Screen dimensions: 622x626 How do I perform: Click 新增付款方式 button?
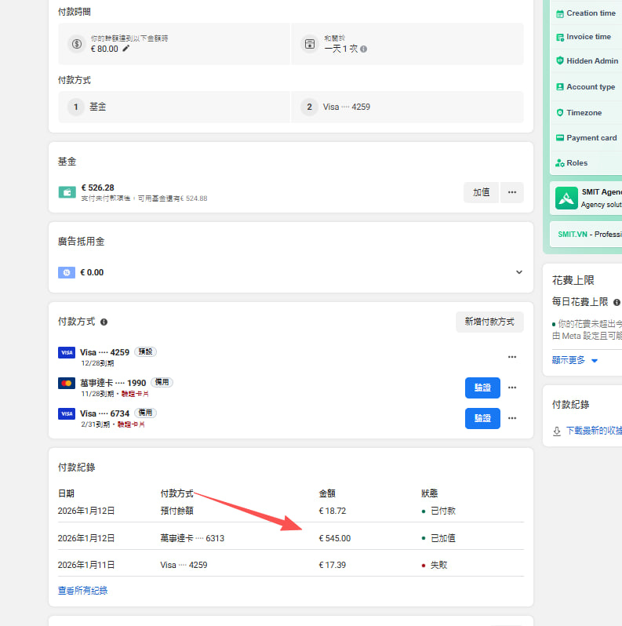(489, 322)
